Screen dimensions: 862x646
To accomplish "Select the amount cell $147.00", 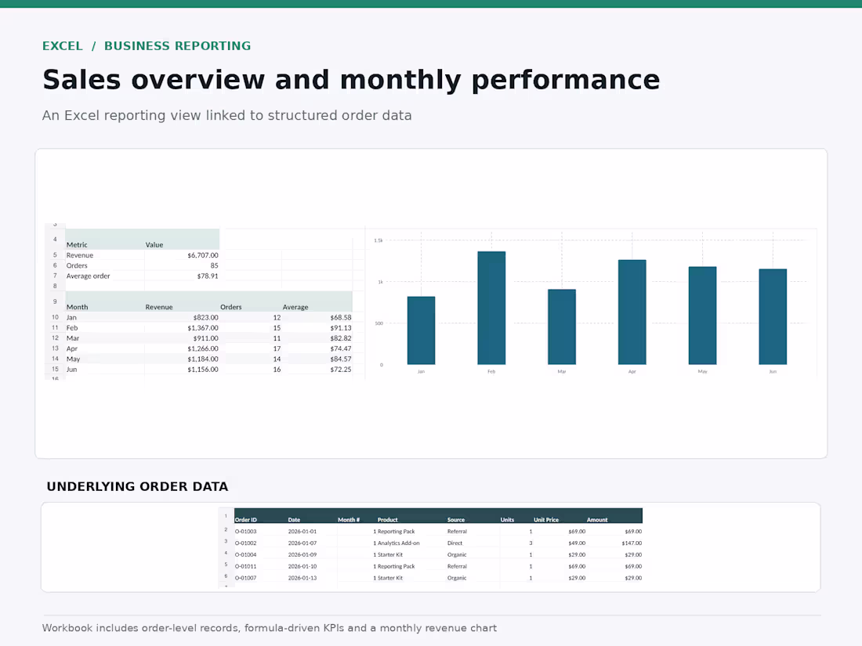I will tap(614, 543).
